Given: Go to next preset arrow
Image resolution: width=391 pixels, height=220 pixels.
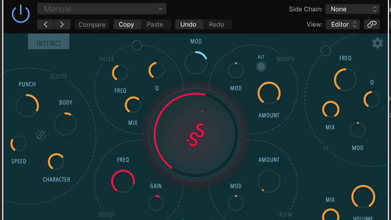Looking at the screenshot, I should tap(62, 24).
